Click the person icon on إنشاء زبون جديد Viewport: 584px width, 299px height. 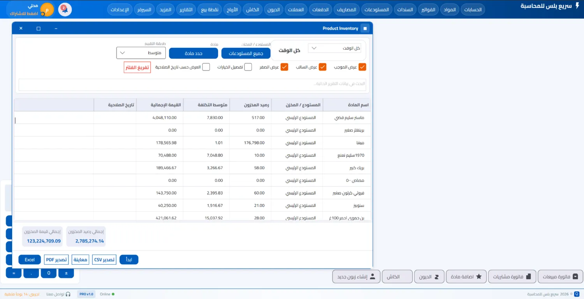[x=372, y=277]
